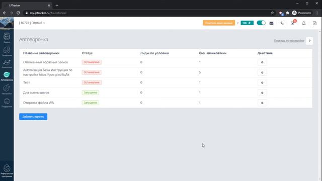Click the calls-per-minute value 5
This screenshot has width=322, height=181.
[200, 72]
